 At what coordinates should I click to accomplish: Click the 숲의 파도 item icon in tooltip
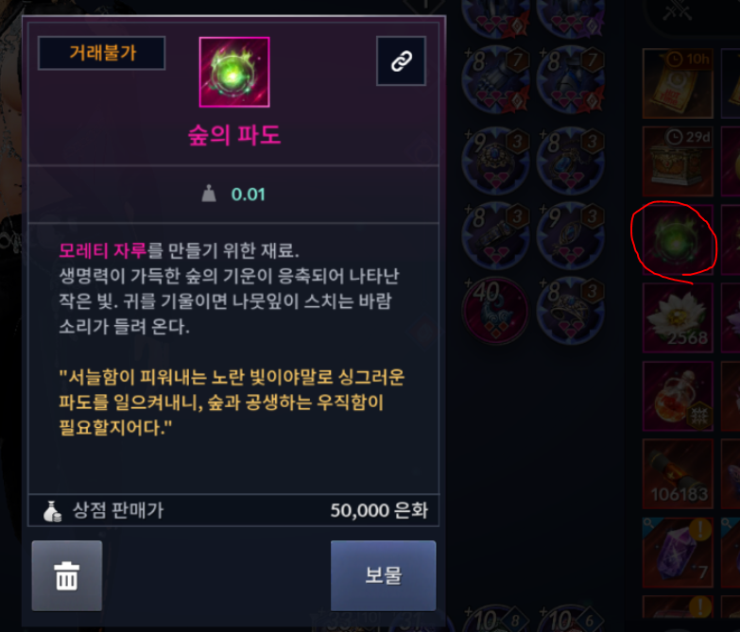click(x=234, y=72)
